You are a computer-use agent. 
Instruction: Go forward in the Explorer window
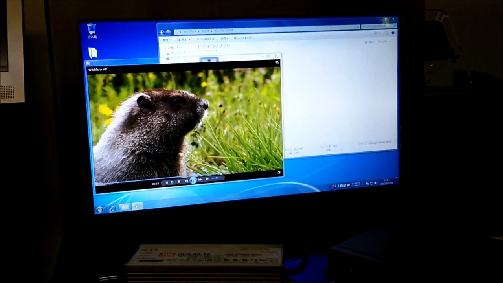click(168, 32)
